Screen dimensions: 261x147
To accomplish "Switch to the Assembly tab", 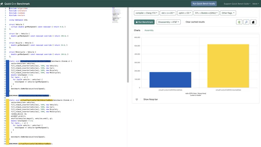I will (149, 30).
